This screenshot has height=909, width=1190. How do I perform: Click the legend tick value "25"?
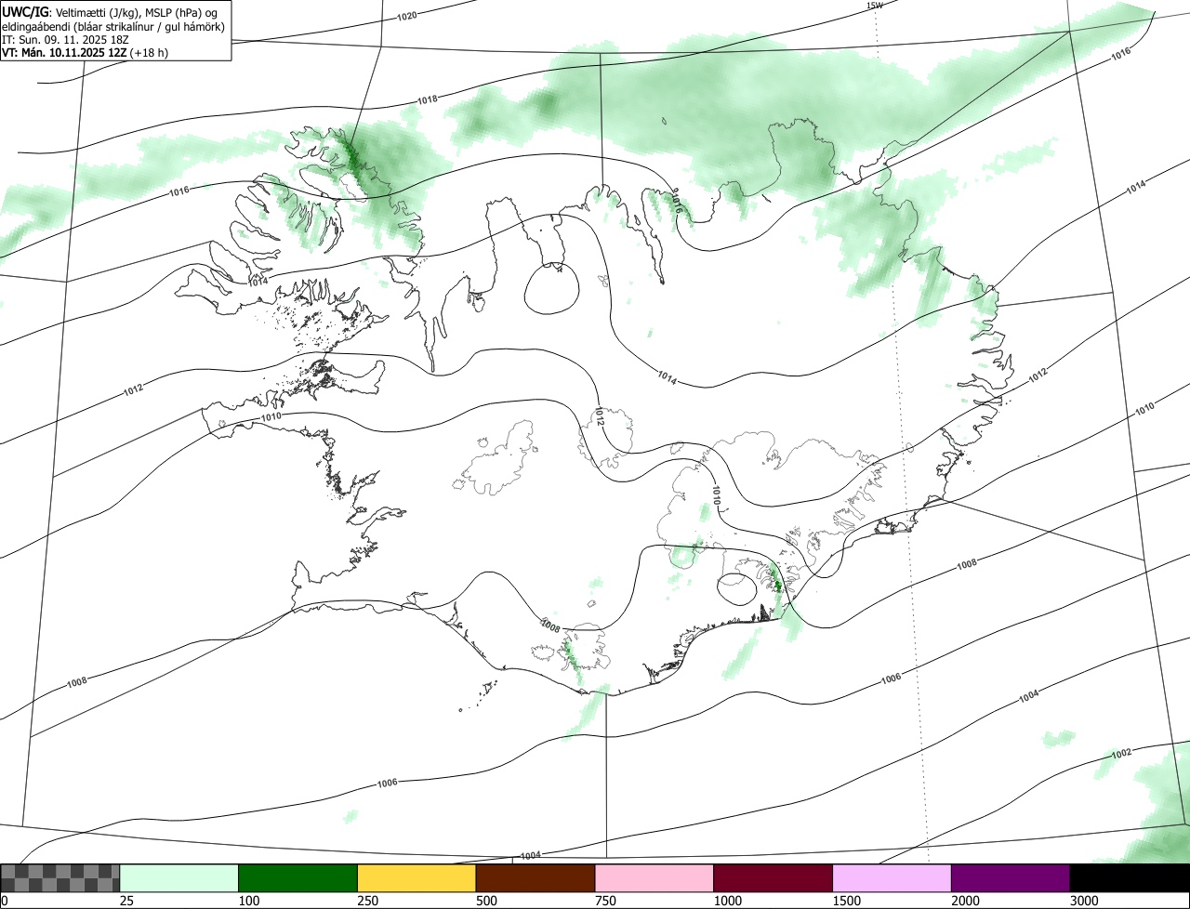pyautogui.click(x=125, y=902)
